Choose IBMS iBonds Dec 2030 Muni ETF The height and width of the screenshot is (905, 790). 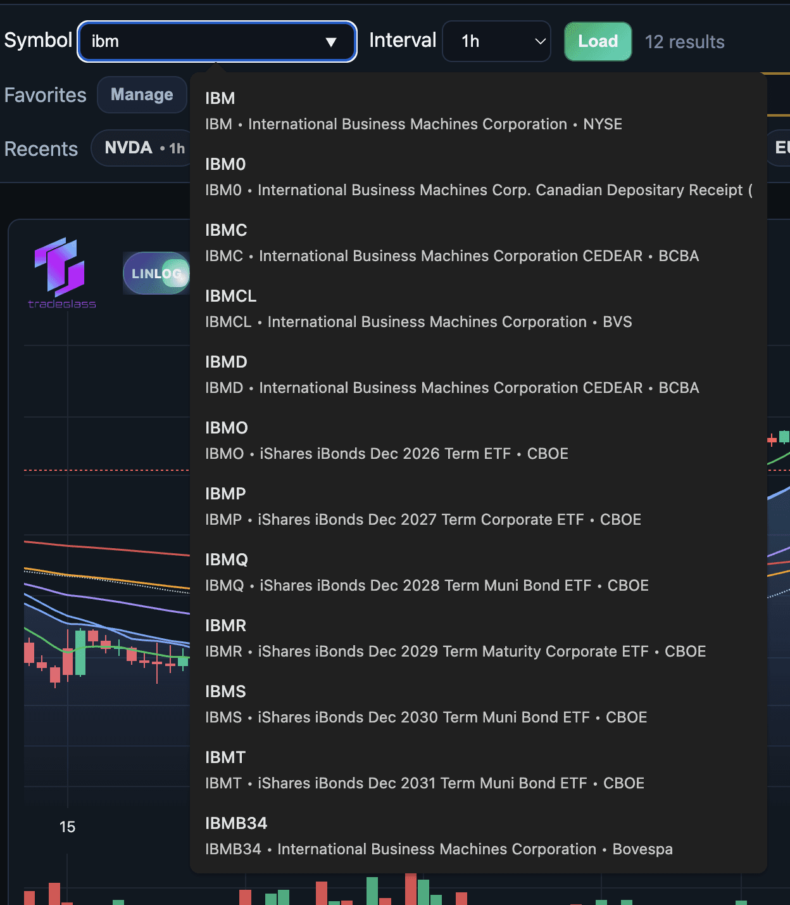tap(479, 704)
